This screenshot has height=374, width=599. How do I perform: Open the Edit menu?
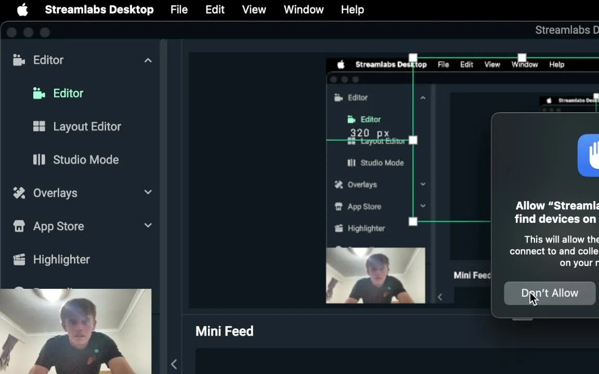(215, 9)
